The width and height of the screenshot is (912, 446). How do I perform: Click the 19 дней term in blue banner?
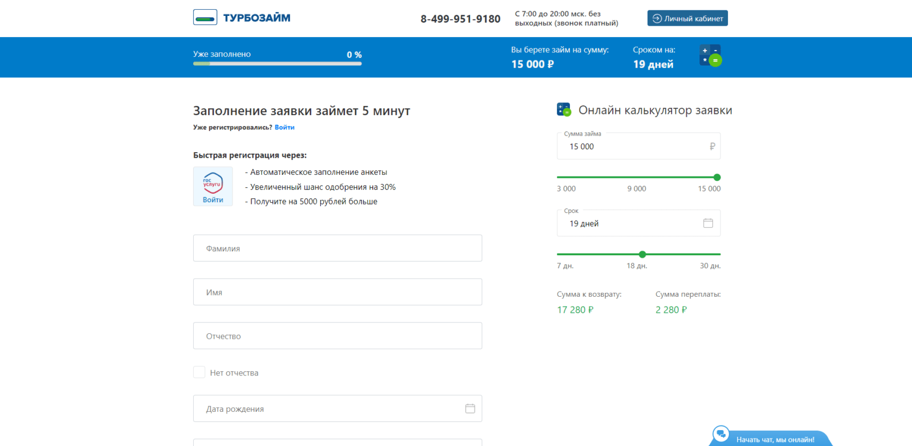(x=653, y=64)
